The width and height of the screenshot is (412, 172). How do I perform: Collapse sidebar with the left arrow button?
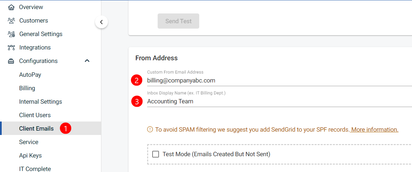coord(101,23)
